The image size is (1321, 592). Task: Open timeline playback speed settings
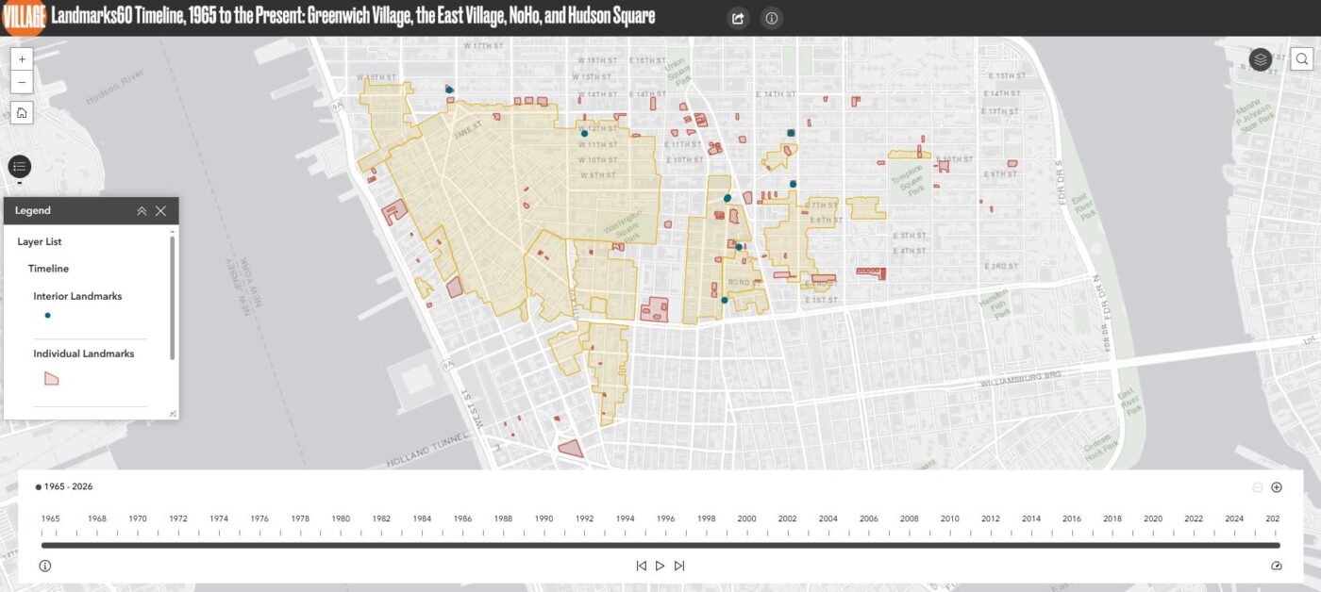coord(1277,566)
